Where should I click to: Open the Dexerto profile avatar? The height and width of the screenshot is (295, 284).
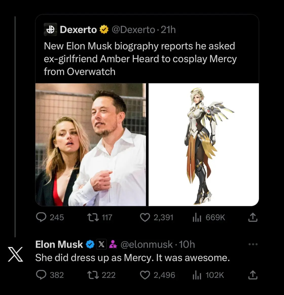[x=50, y=29]
